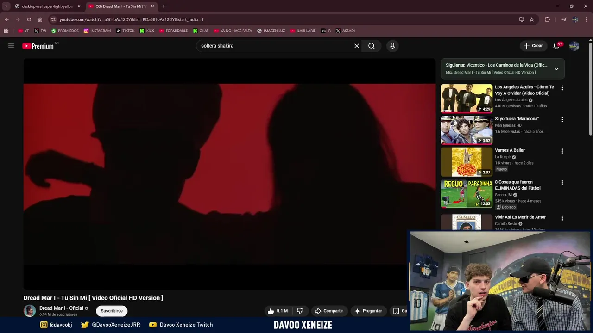593x333 pixels.
Task: Subscribe with the Suscribirse button
Action: tap(112, 311)
